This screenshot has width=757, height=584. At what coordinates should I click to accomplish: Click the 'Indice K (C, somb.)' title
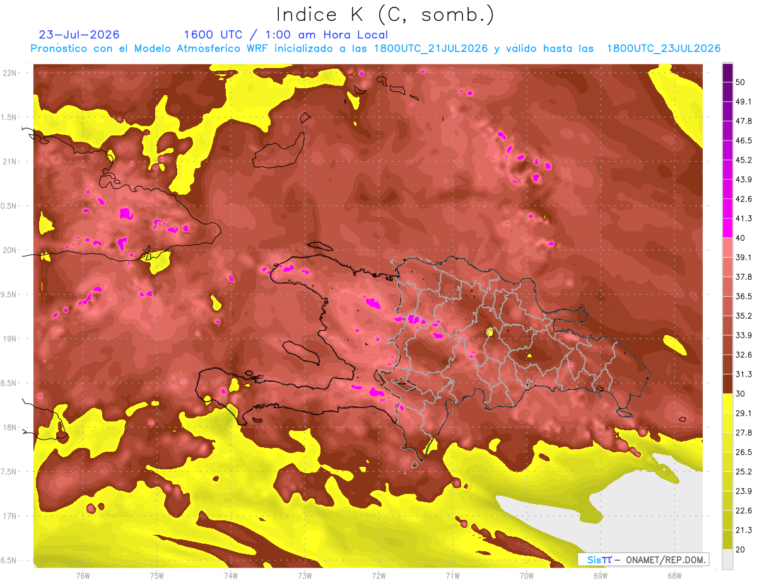click(x=385, y=14)
